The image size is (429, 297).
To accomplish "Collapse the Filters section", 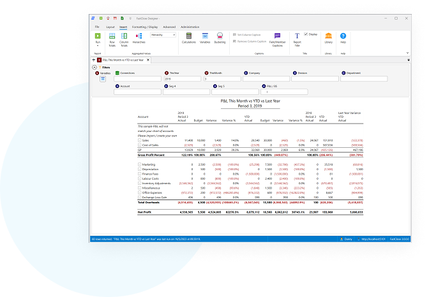I will point(94,67).
